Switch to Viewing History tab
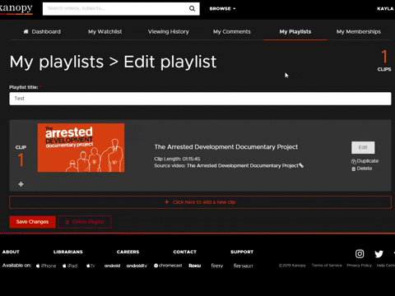Image resolution: width=395 pixels, height=296 pixels. [169, 31]
